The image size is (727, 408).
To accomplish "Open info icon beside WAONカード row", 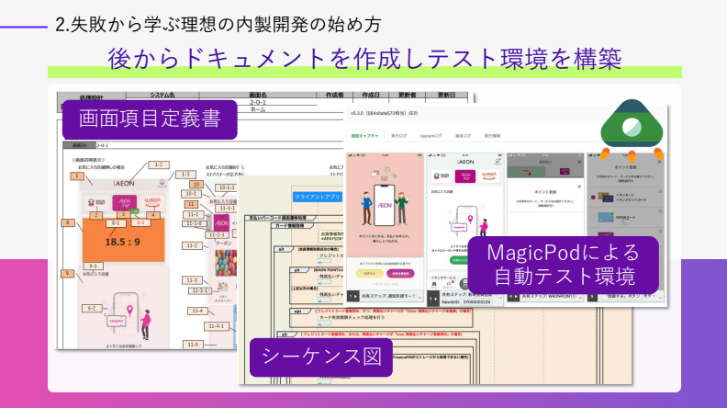I will [x=660, y=211].
